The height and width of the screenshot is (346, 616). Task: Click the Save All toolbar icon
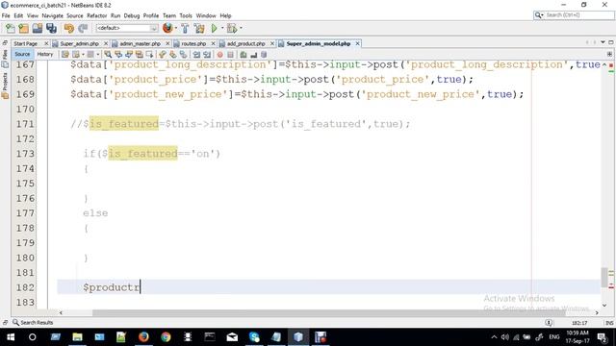pyautogui.click(x=51, y=28)
